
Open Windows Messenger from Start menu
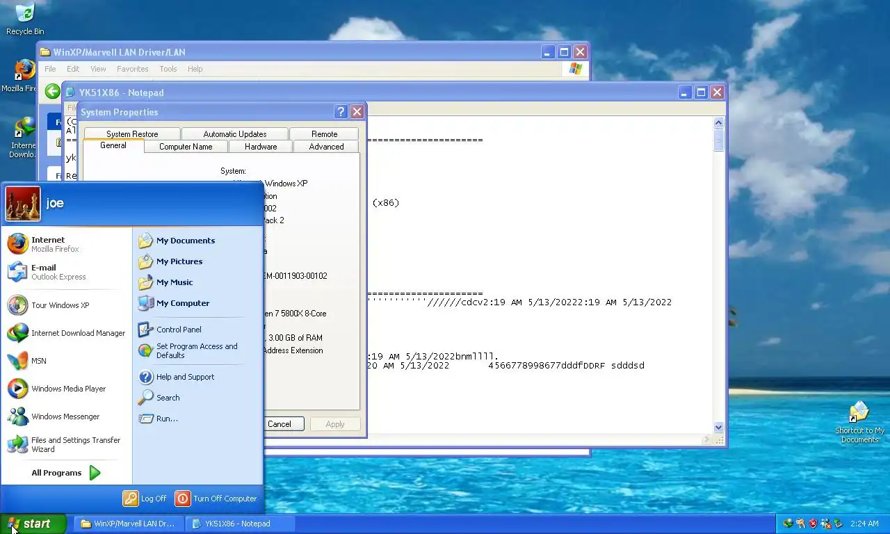pos(67,416)
